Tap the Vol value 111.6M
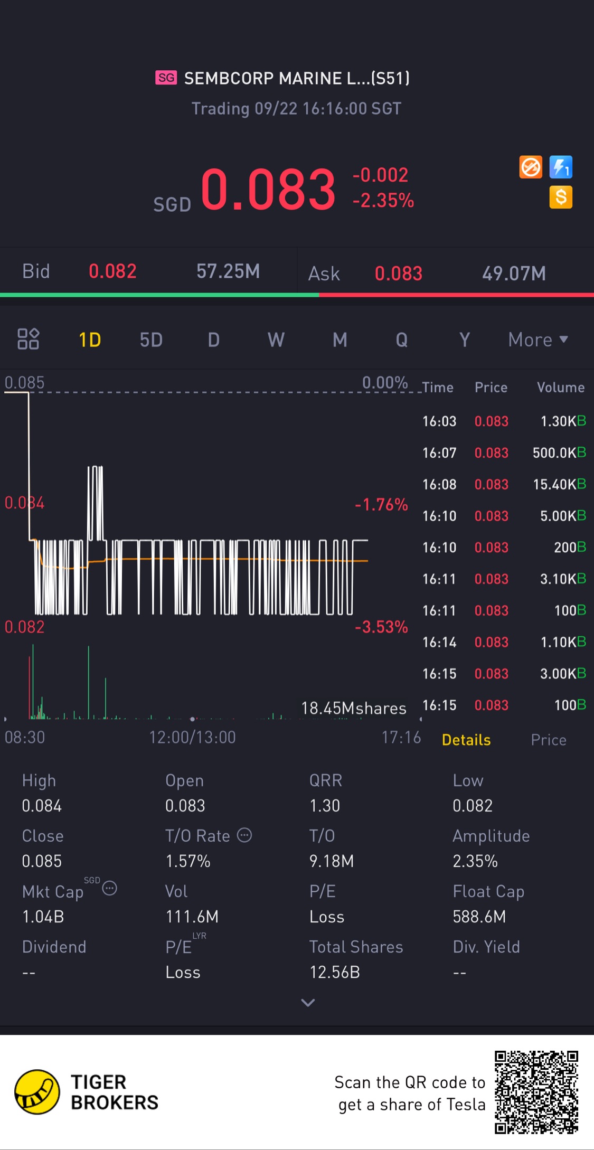 point(192,917)
